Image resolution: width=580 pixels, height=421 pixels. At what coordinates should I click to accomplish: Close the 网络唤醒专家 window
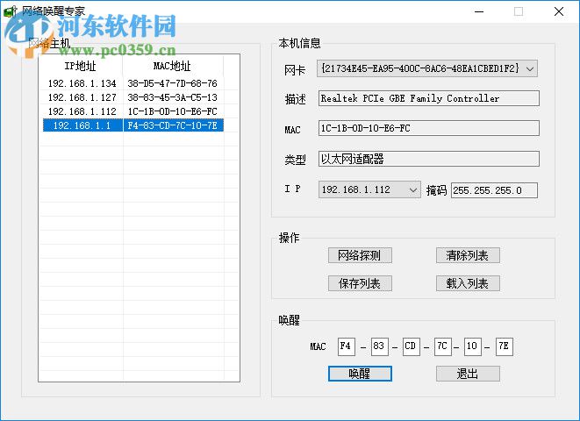[559, 11]
